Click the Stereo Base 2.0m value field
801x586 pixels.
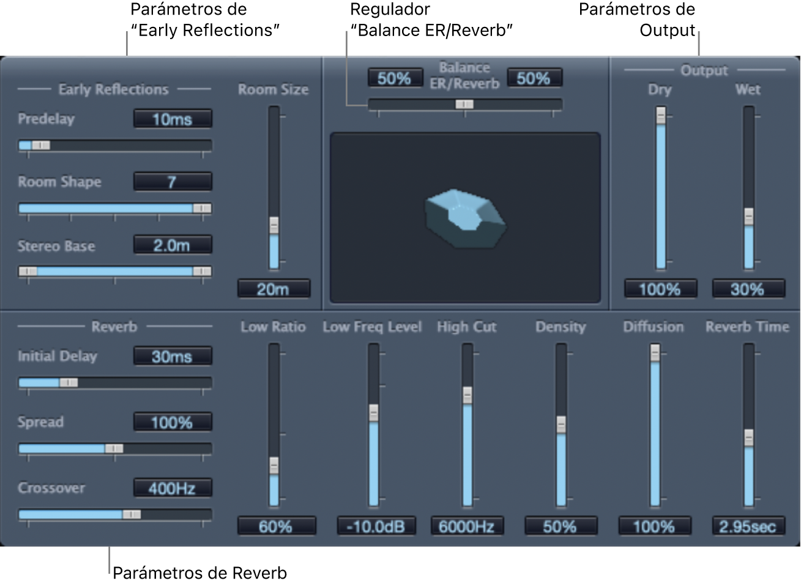pyautogui.click(x=173, y=245)
